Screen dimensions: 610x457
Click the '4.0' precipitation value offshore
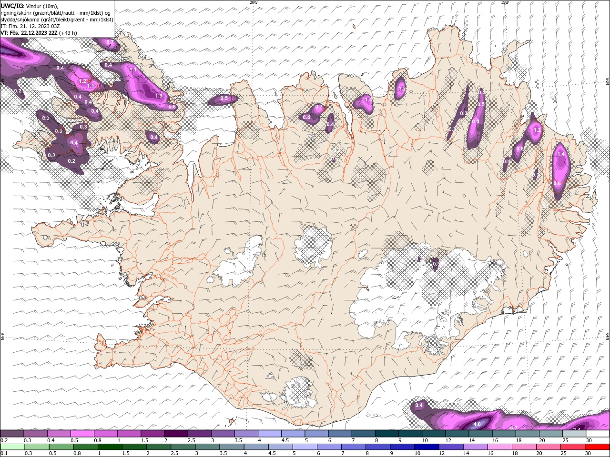tap(477, 424)
